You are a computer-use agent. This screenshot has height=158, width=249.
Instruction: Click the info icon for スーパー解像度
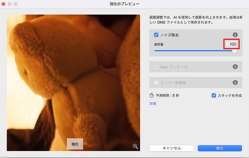pos(235,83)
